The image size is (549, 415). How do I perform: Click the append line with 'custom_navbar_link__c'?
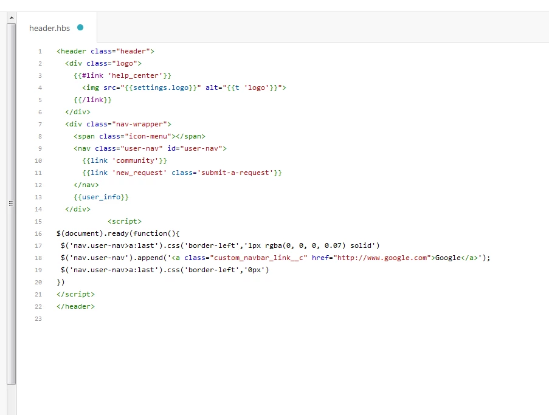click(x=275, y=258)
